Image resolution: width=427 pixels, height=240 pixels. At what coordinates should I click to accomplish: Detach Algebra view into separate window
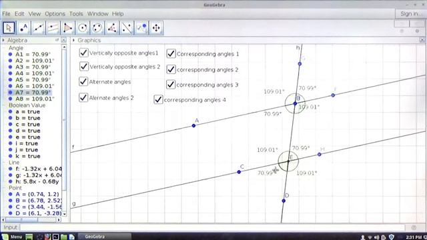57,40
